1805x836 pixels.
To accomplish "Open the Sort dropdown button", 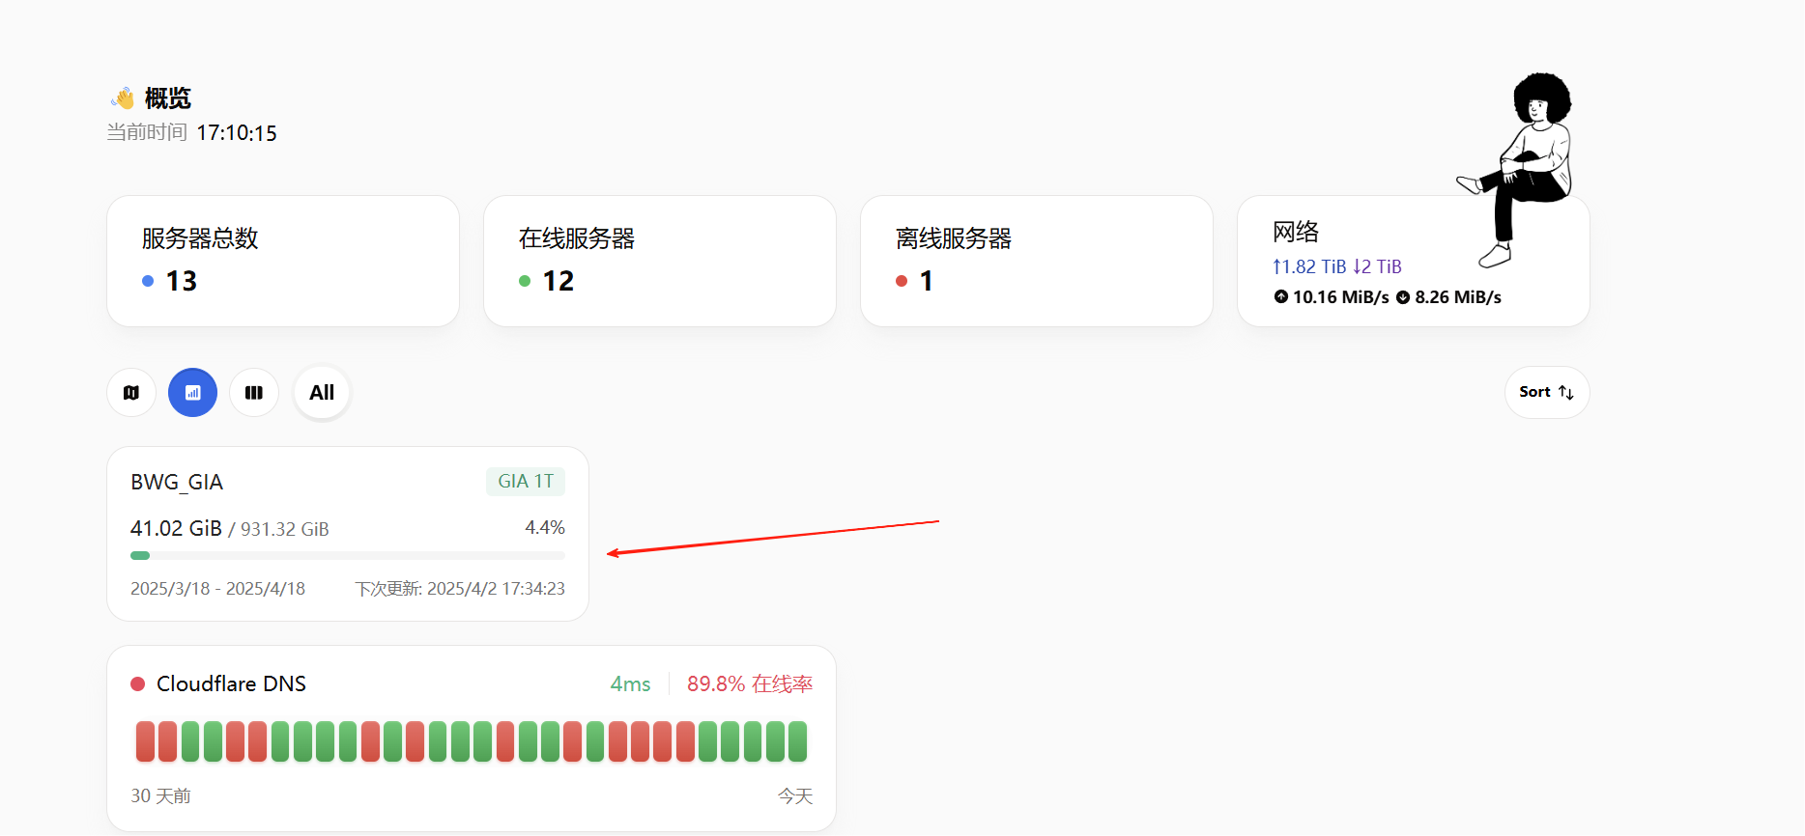I will click(x=1546, y=392).
